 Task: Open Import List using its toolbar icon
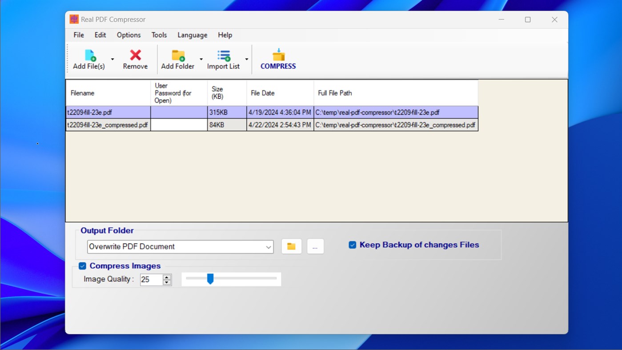point(223,56)
